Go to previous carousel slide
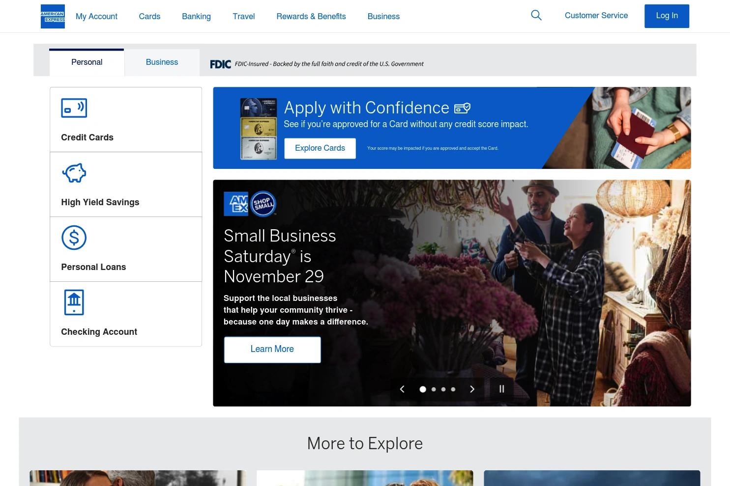Image resolution: width=730 pixels, height=486 pixels. coord(402,389)
